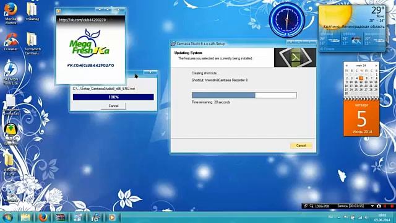Click the Mega Freshka logo image

point(89,43)
